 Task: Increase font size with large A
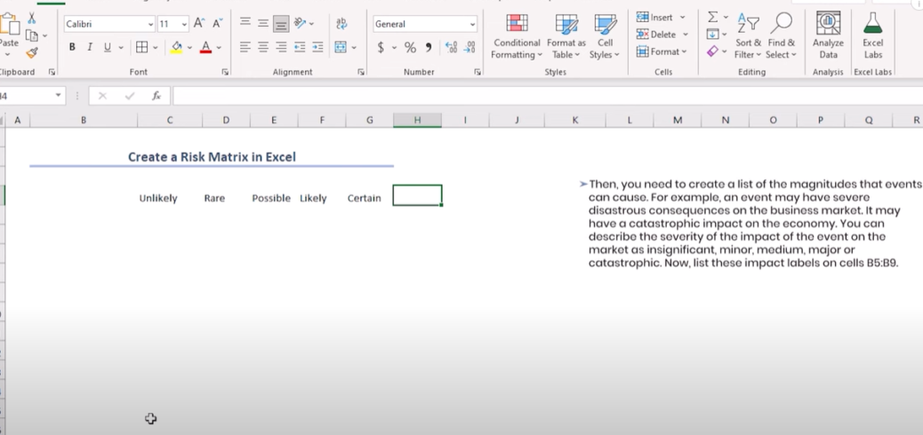(x=199, y=23)
